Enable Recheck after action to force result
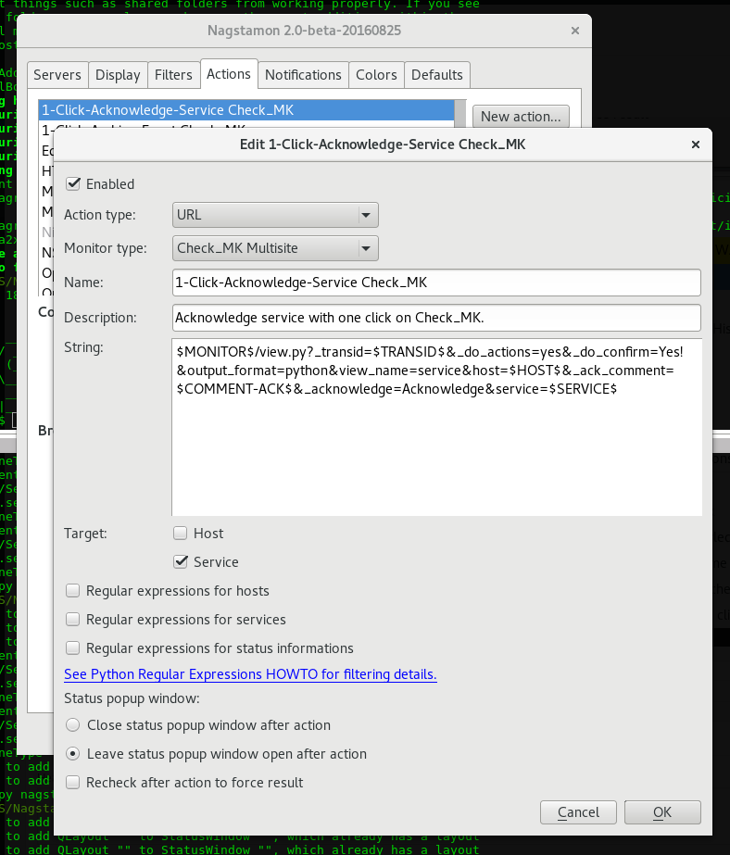730x855 pixels. [x=73, y=783]
